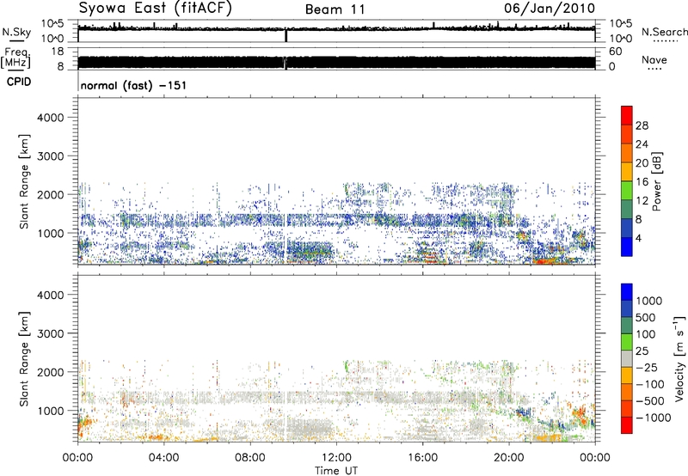Click the 'Velocity [m s-1]' colorbar label
The width and height of the screenshot is (688, 476).
(x=679, y=358)
